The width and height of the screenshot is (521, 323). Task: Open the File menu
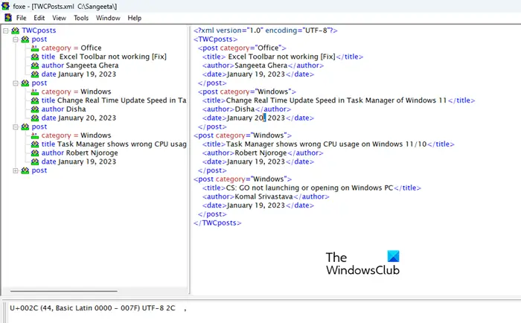(x=22, y=18)
